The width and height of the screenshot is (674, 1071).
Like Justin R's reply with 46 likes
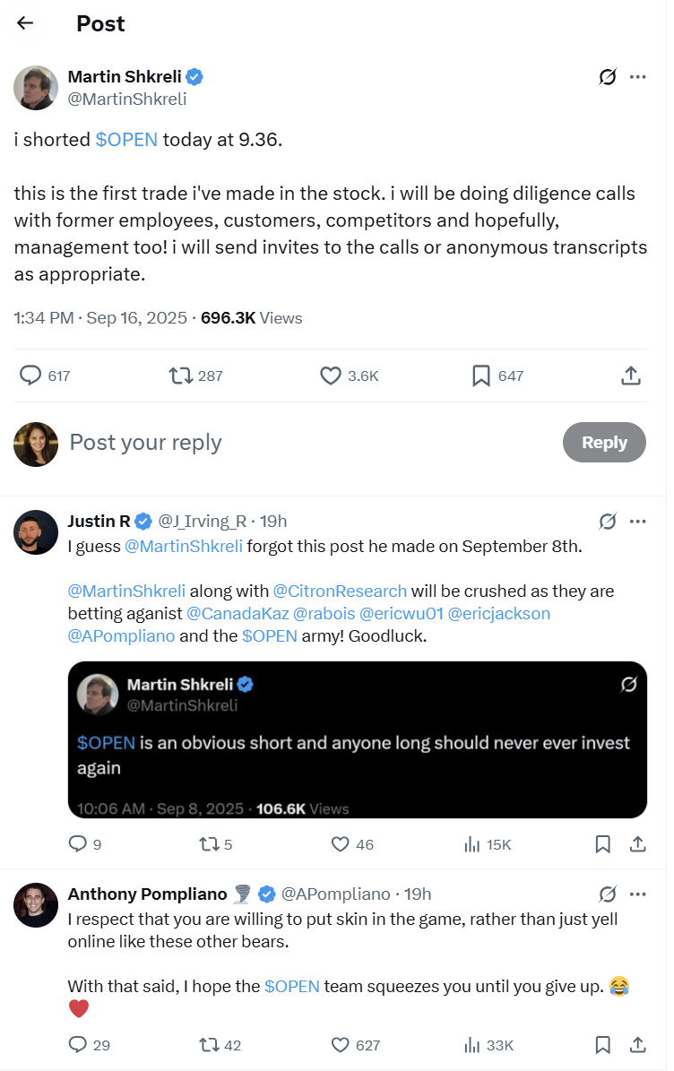pyautogui.click(x=340, y=844)
